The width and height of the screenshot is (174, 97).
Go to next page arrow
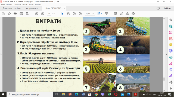pos(42,14)
